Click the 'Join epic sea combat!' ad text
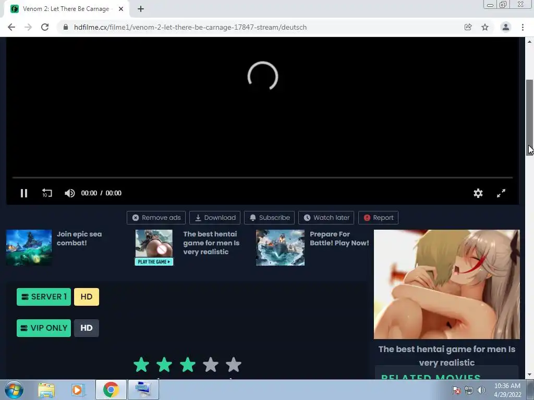The height and width of the screenshot is (400, 534). [x=79, y=239]
